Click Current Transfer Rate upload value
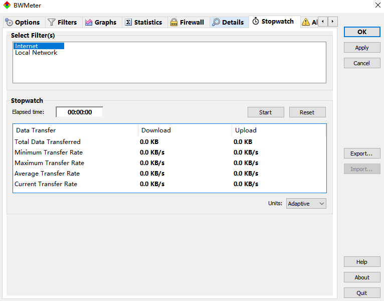The height and width of the screenshot is (301, 384). [246, 184]
